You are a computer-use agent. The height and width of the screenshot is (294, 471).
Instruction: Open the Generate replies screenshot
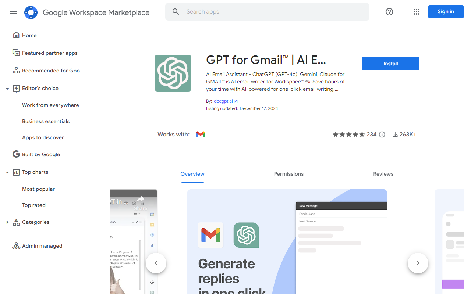point(287,242)
